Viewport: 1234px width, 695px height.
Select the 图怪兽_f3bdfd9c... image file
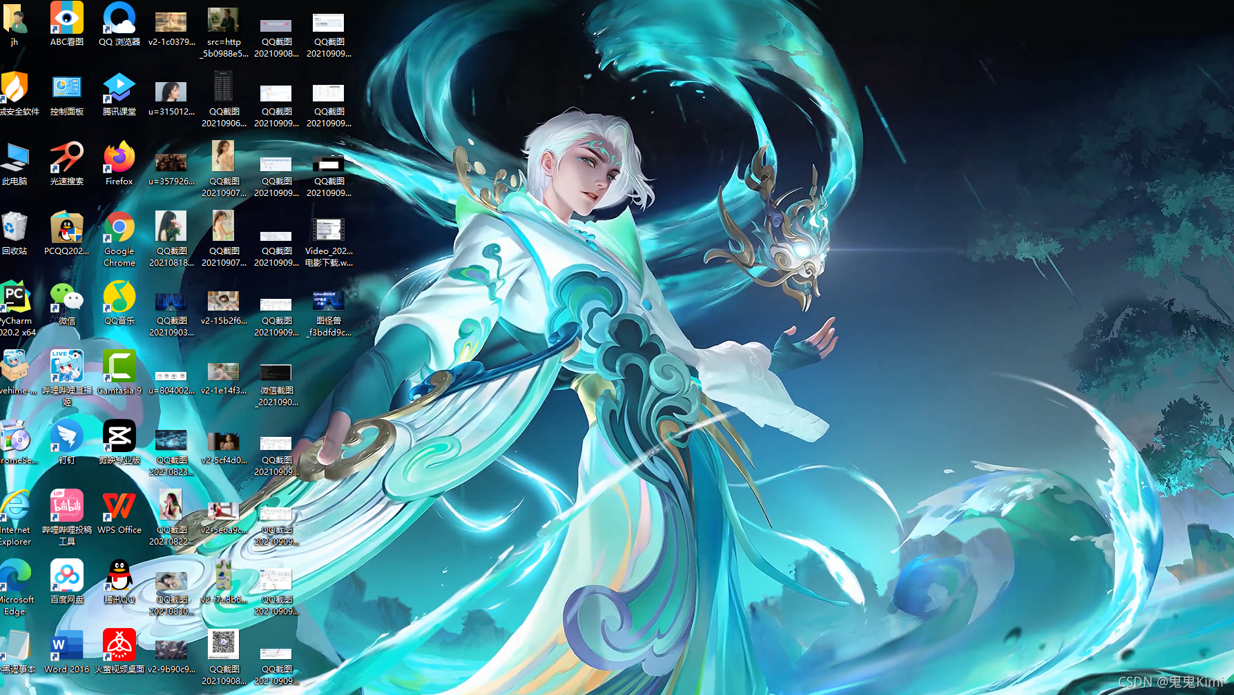click(x=329, y=314)
